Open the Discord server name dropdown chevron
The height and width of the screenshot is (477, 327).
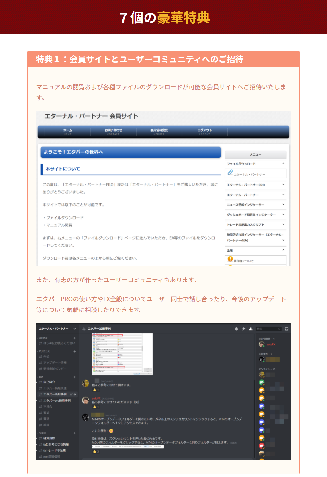tap(74, 329)
